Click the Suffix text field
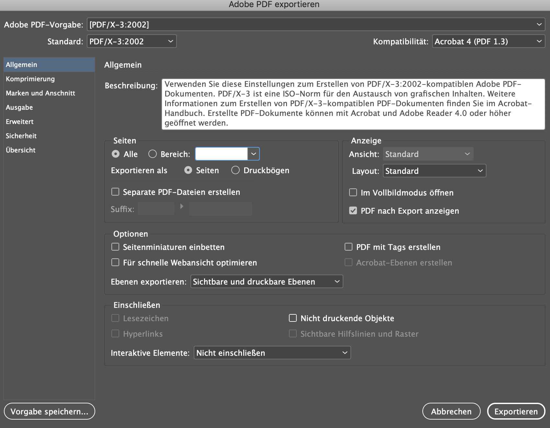 click(x=156, y=209)
